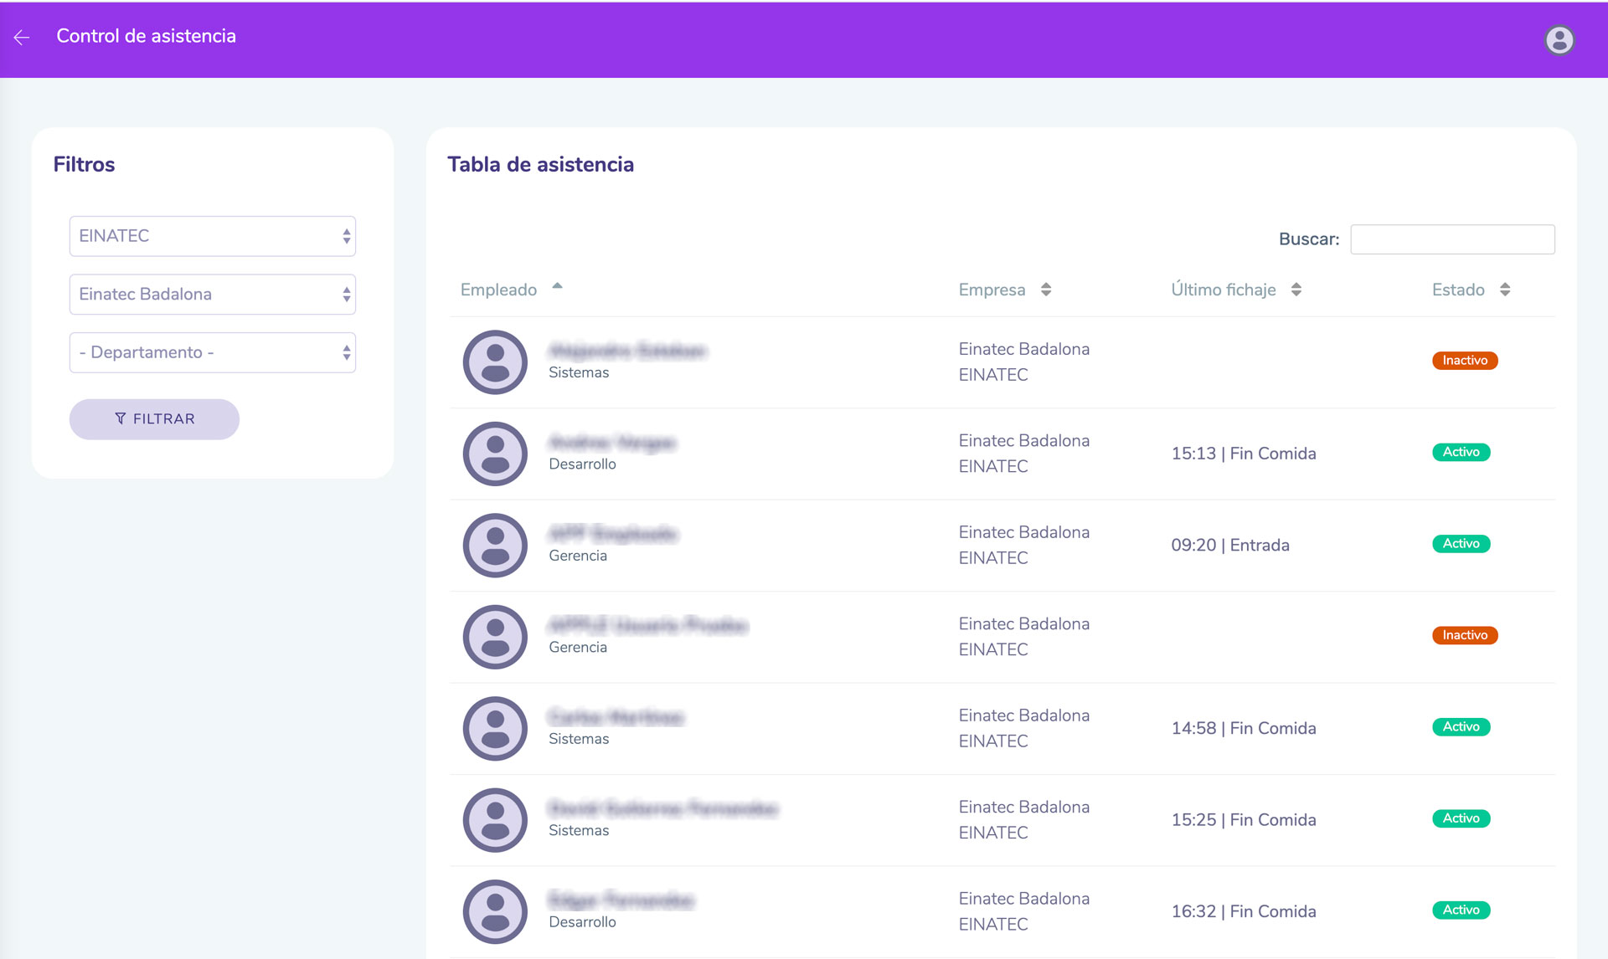Image resolution: width=1608 pixels, height=959 pixels.
Task: Click the Buscar search field
Action: [x=1451, y=239]
